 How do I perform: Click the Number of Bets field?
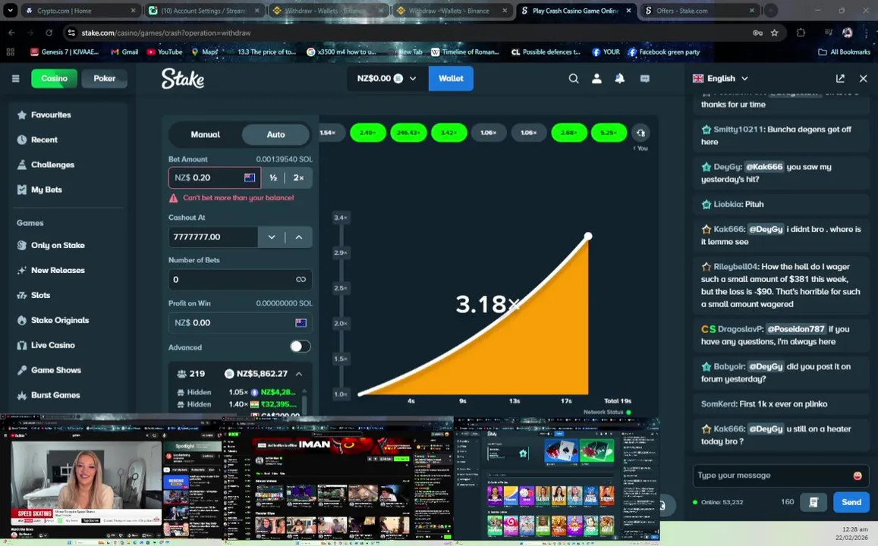(241, 279)
